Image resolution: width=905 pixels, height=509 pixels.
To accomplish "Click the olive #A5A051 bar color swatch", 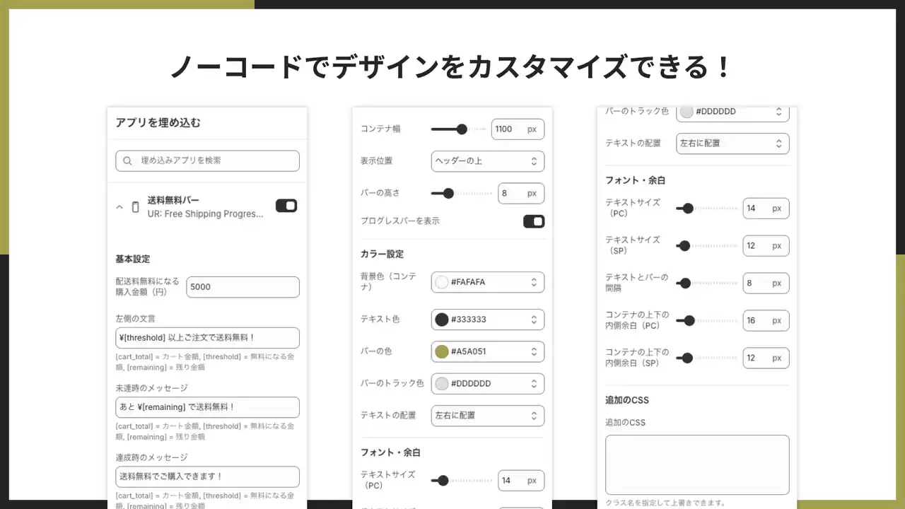I will pyautogui.click(x=442, y=351).
